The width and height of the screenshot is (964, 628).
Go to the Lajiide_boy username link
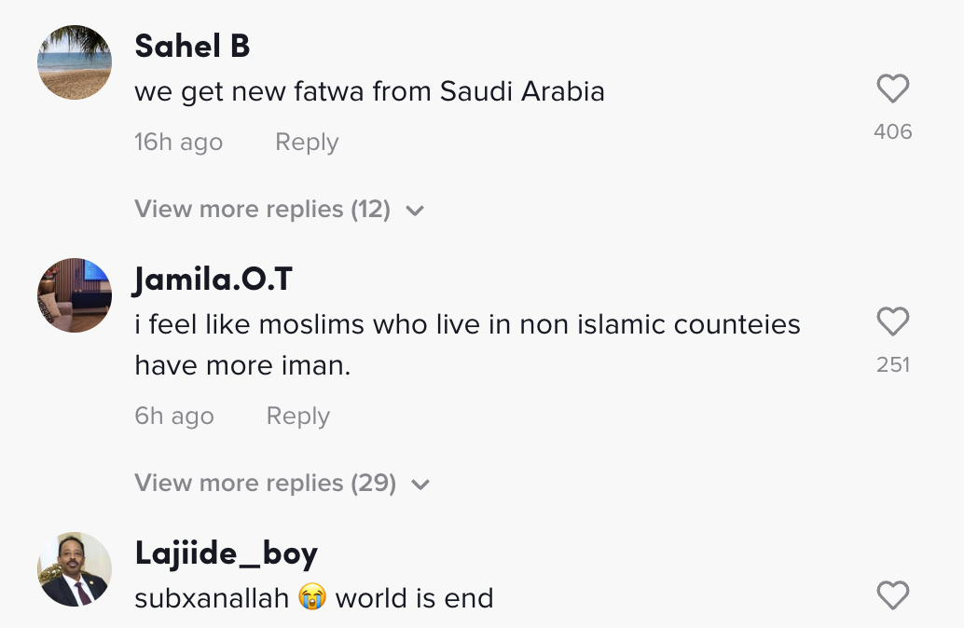[x=226, y=553]
